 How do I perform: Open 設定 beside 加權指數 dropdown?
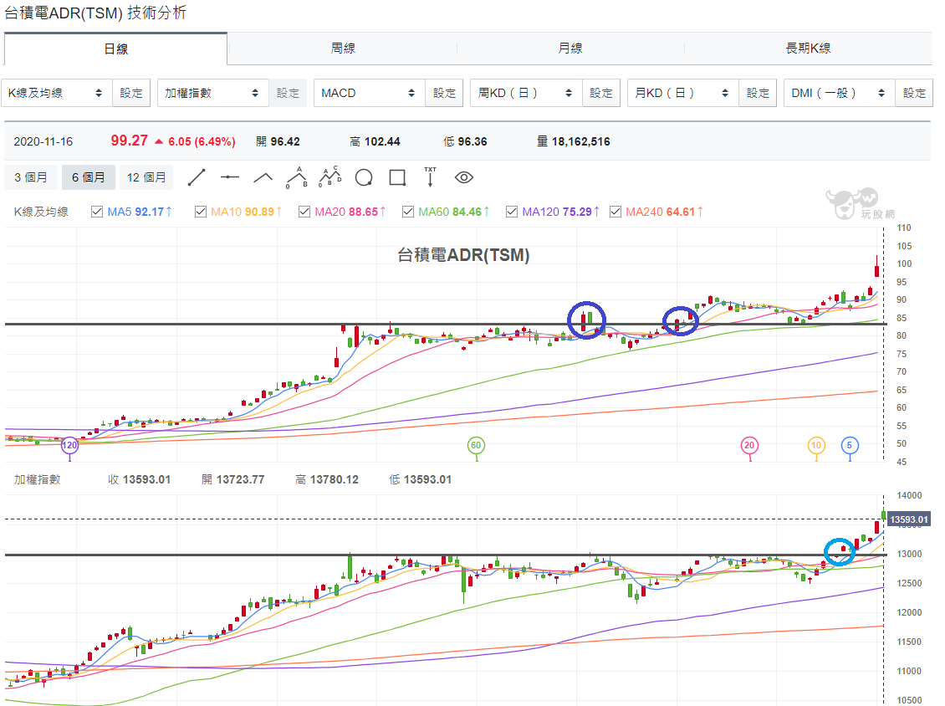[x=288, y=93]
